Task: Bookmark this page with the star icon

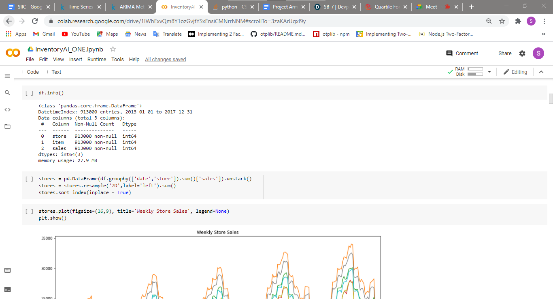Action: pos(502,21)
